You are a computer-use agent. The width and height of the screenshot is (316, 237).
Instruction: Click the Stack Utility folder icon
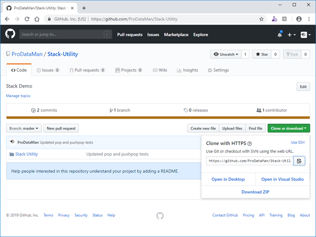click(11, 154)
